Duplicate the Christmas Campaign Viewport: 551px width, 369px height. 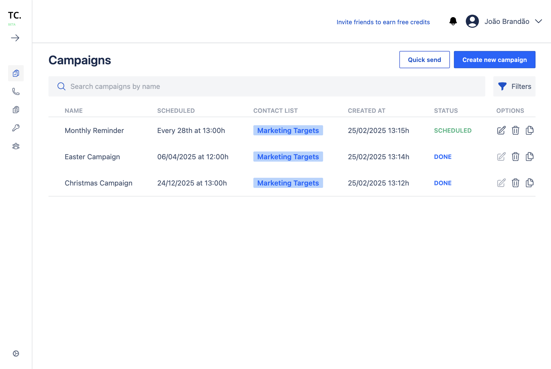click(529, 183)
